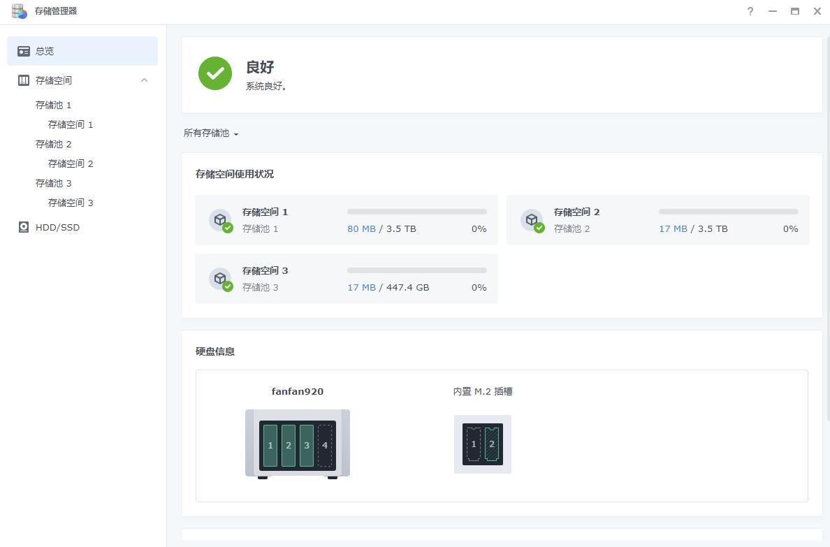This screenshot has width=830, height=547.
Task: Click M.2 slot 2 in 内置 M.2 插槽
Action: tap(491, 444)
